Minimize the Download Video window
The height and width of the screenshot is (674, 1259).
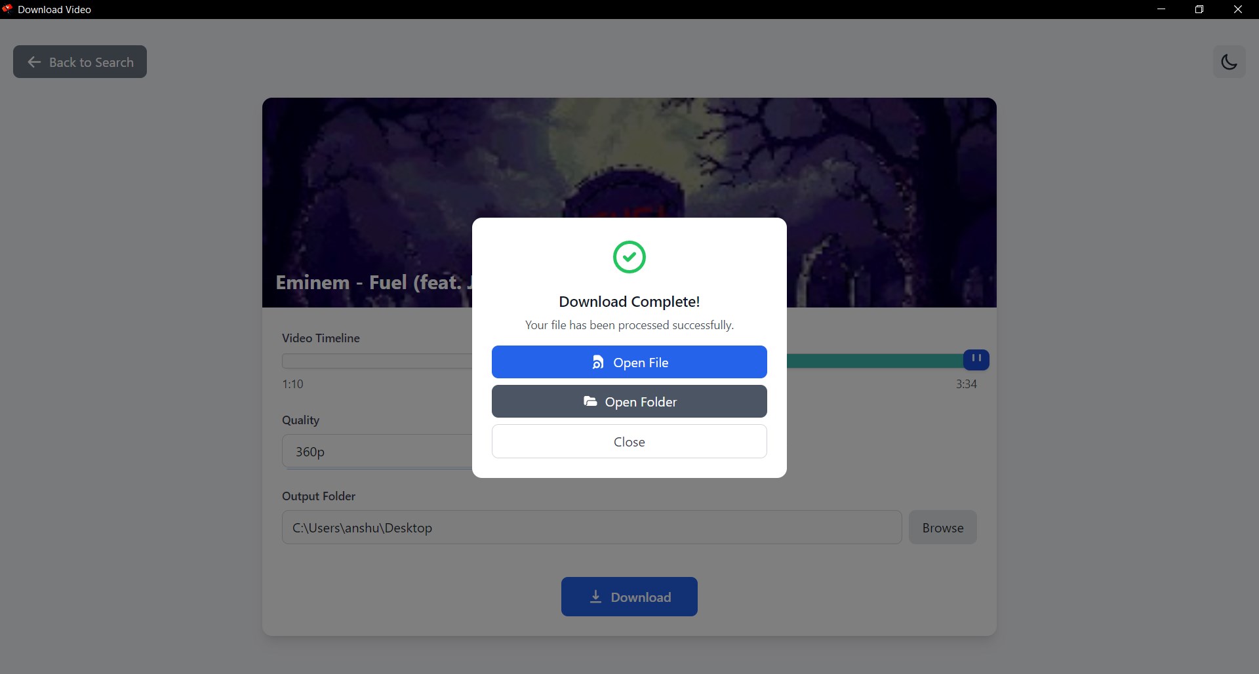1161,9
